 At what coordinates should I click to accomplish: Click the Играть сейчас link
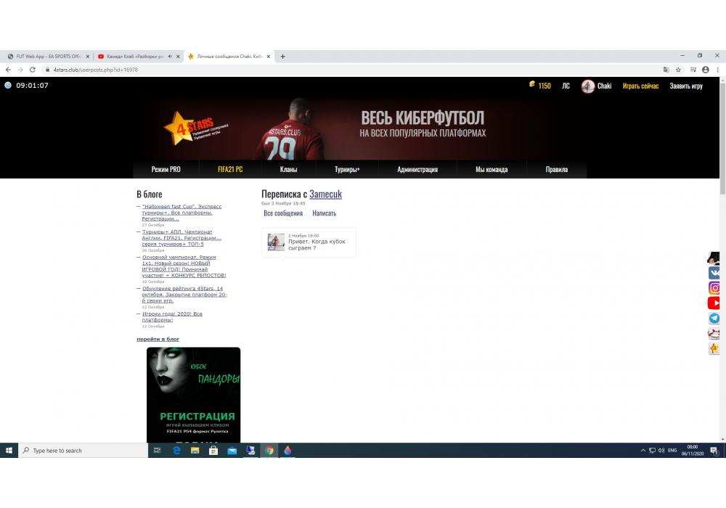[640, 86]
